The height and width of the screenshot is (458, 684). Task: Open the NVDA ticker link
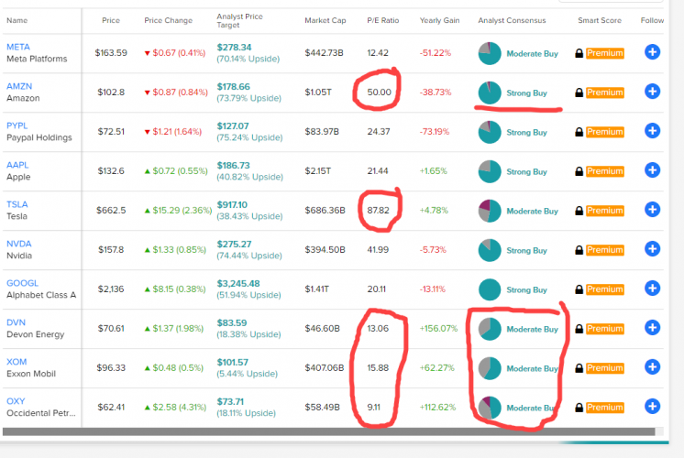click(x=18, y=244)
